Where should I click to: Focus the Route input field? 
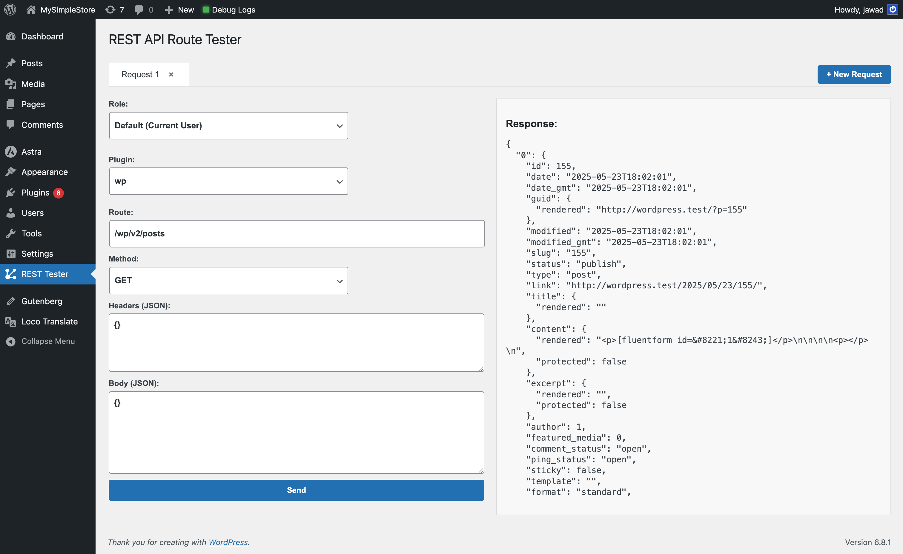297,233
